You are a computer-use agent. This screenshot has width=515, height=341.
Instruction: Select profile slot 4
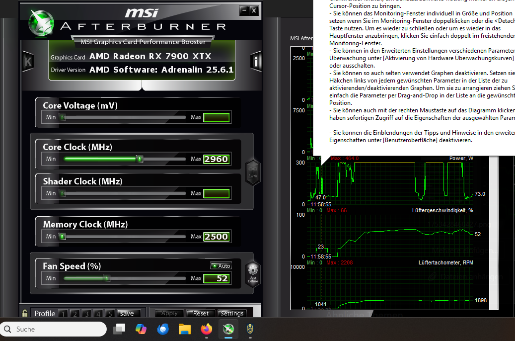click(x=98, y=313)
